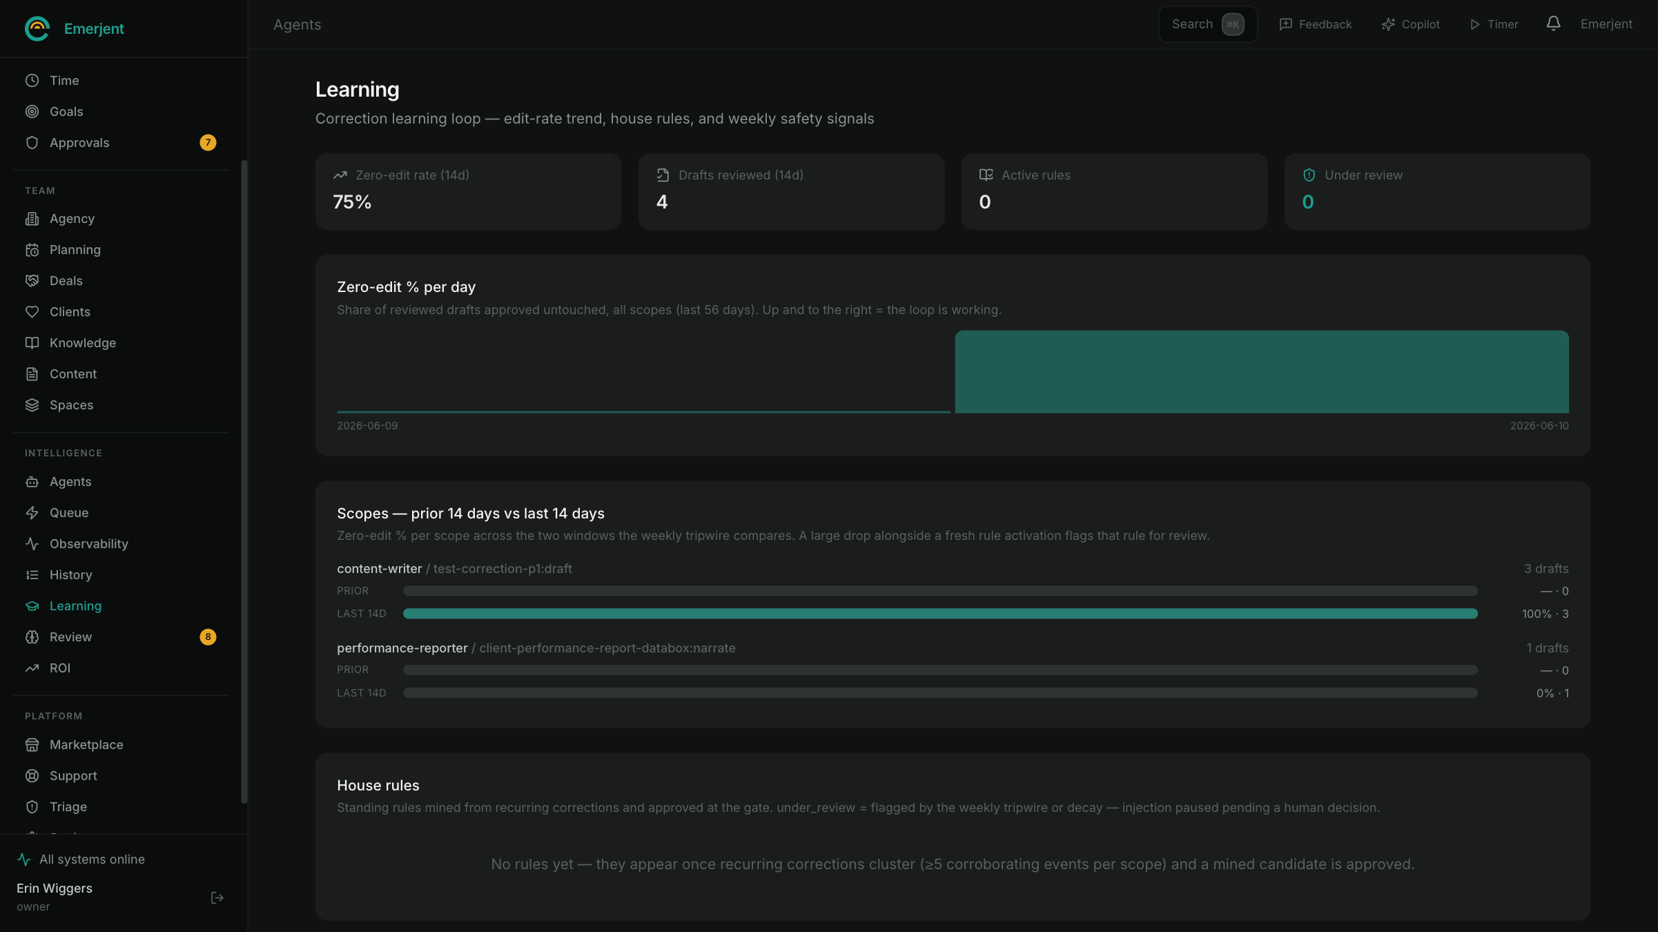The image size is (1658, 932).
Task: Click the Agents breadcrumb title
Action: click(x=297, y=24)
